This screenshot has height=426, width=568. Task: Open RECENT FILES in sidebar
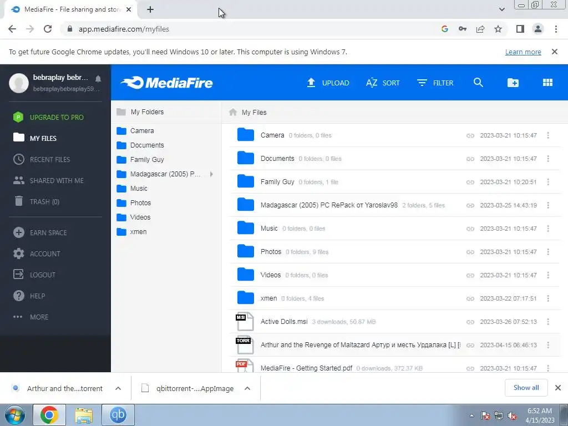click(x=42, y=159)
